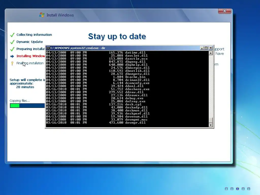
Task: Click the defrag.exe line in cmd
Action: 96,101
